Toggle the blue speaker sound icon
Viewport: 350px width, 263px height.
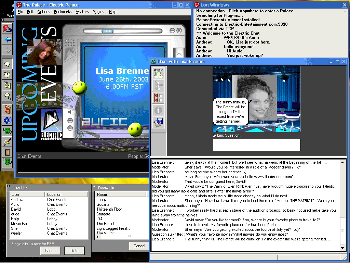pyautogui.click(x=7, y=120)
